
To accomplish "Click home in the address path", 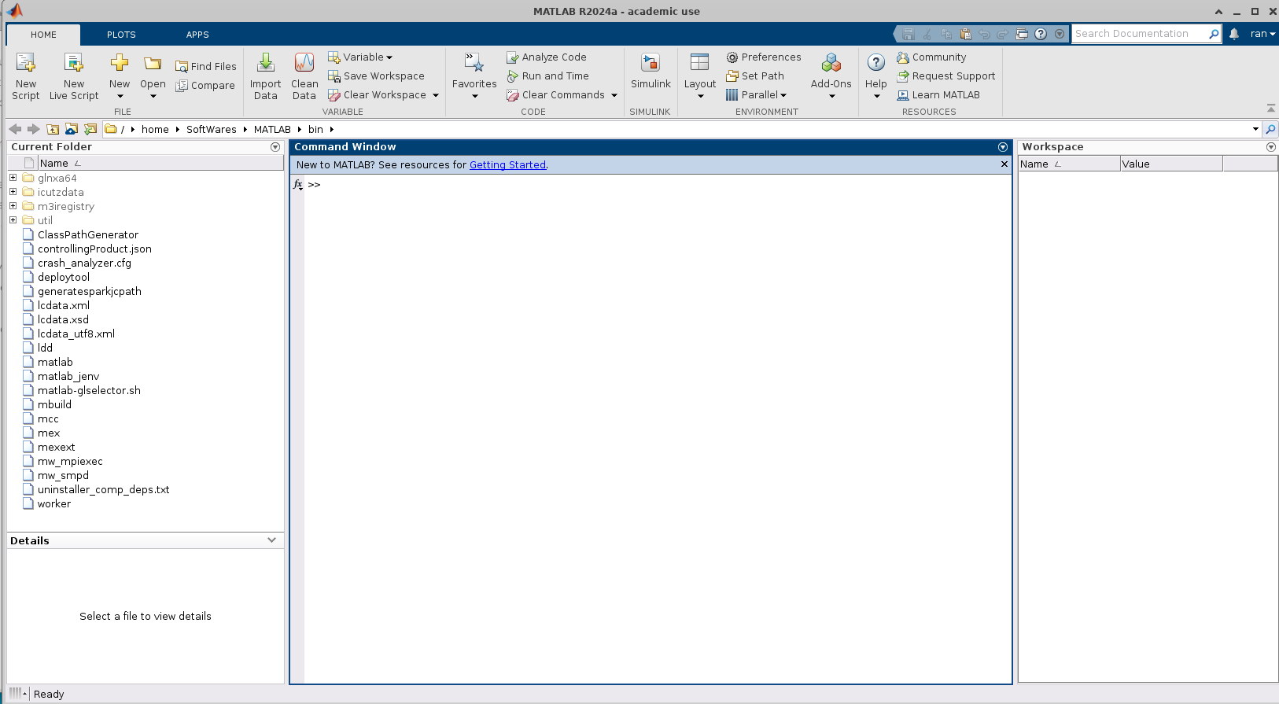I will pyautogui.click(x=155, y=130).
